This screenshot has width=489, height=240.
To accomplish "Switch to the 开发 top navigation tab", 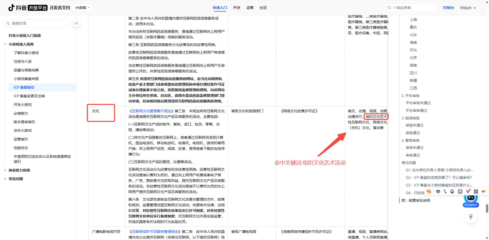I will (237, 8).
